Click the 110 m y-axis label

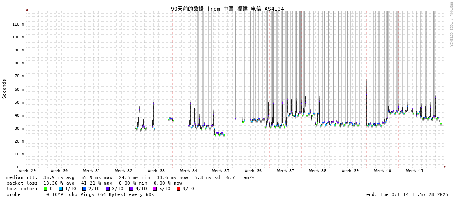(x=18, y=24)
